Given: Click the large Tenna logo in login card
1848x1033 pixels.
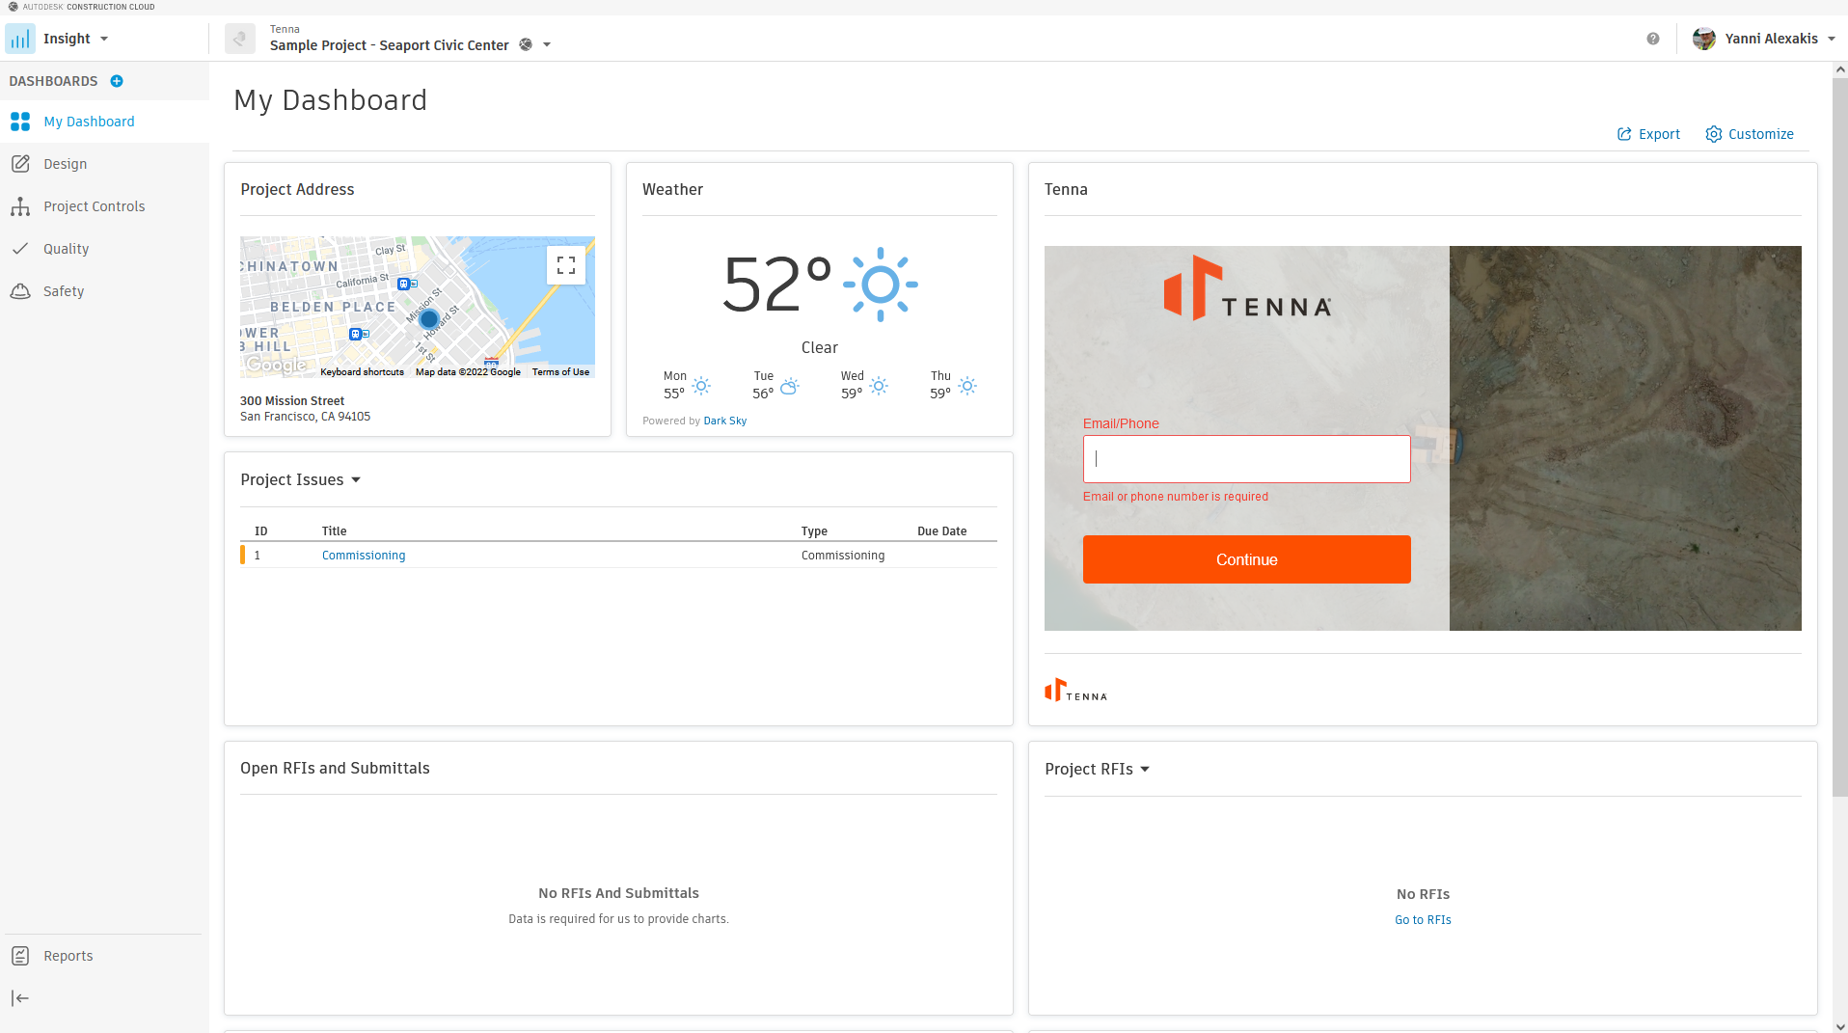Looking at the screenshot, I should (x=1247, y=287).
